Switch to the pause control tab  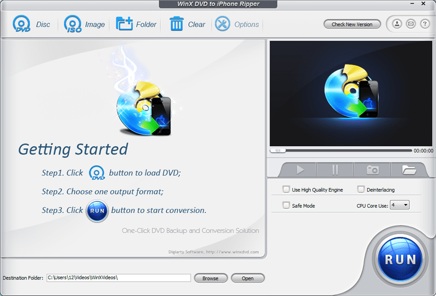335,169
